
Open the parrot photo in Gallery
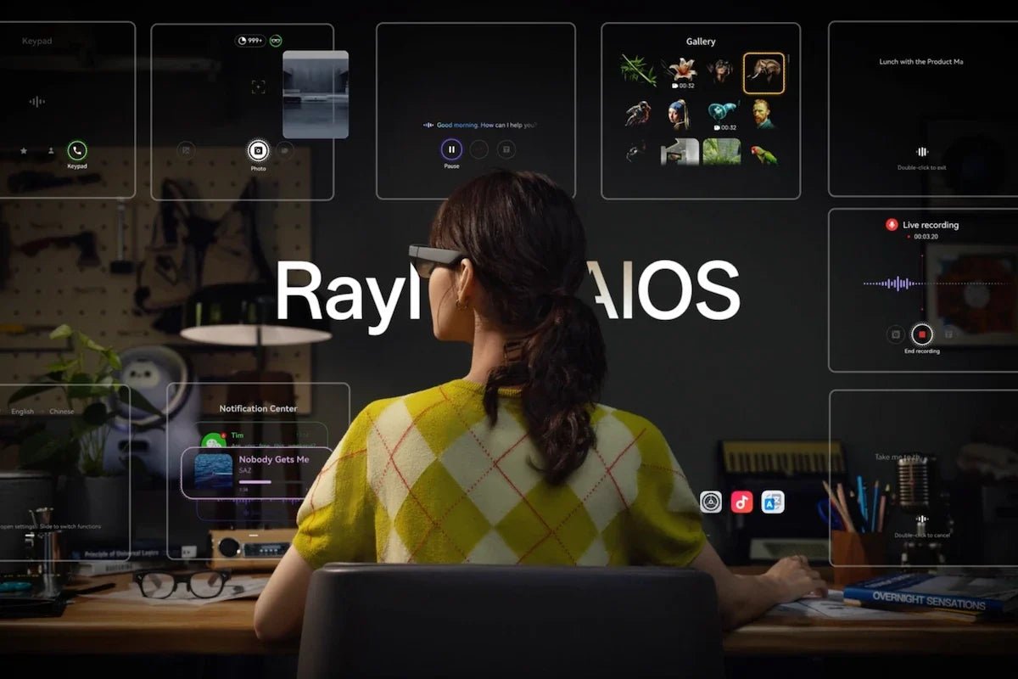763,154
